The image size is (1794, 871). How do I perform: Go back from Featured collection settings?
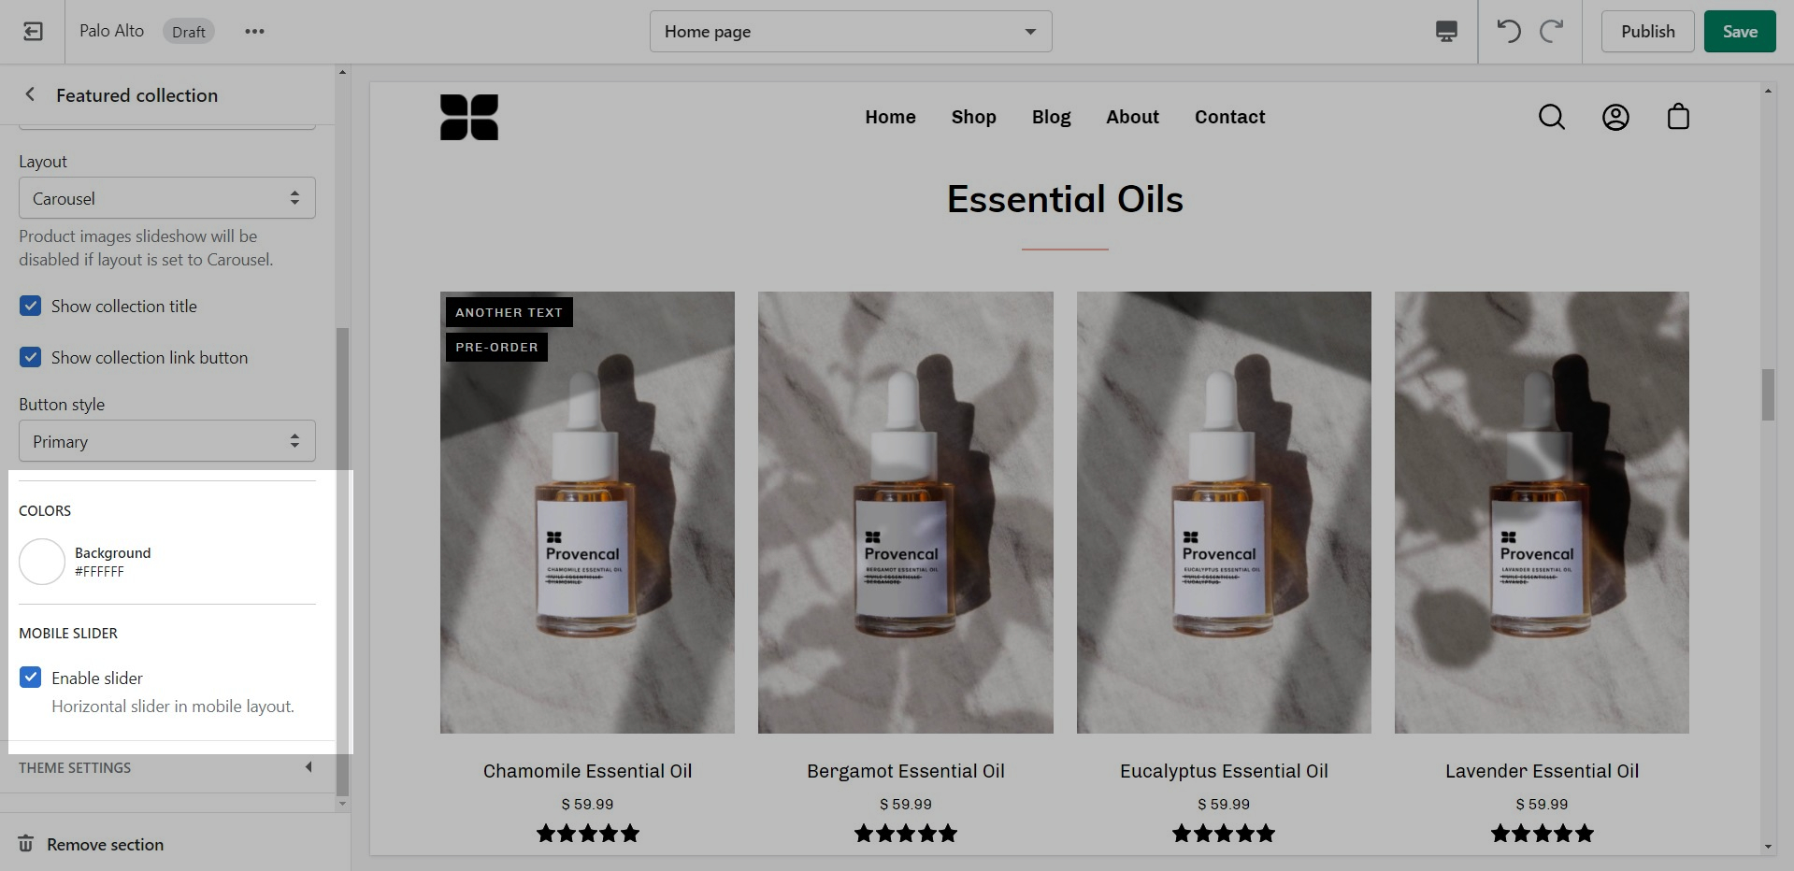coord(30,94)
